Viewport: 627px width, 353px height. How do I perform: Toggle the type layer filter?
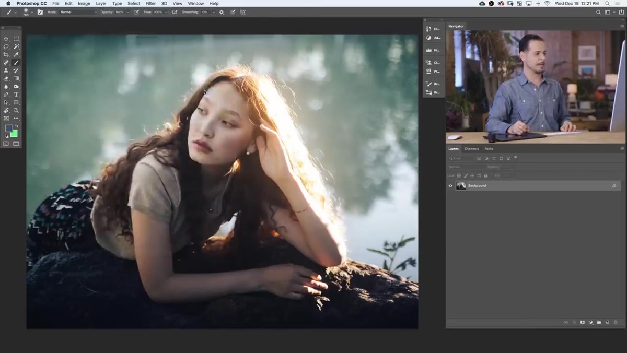494,158
